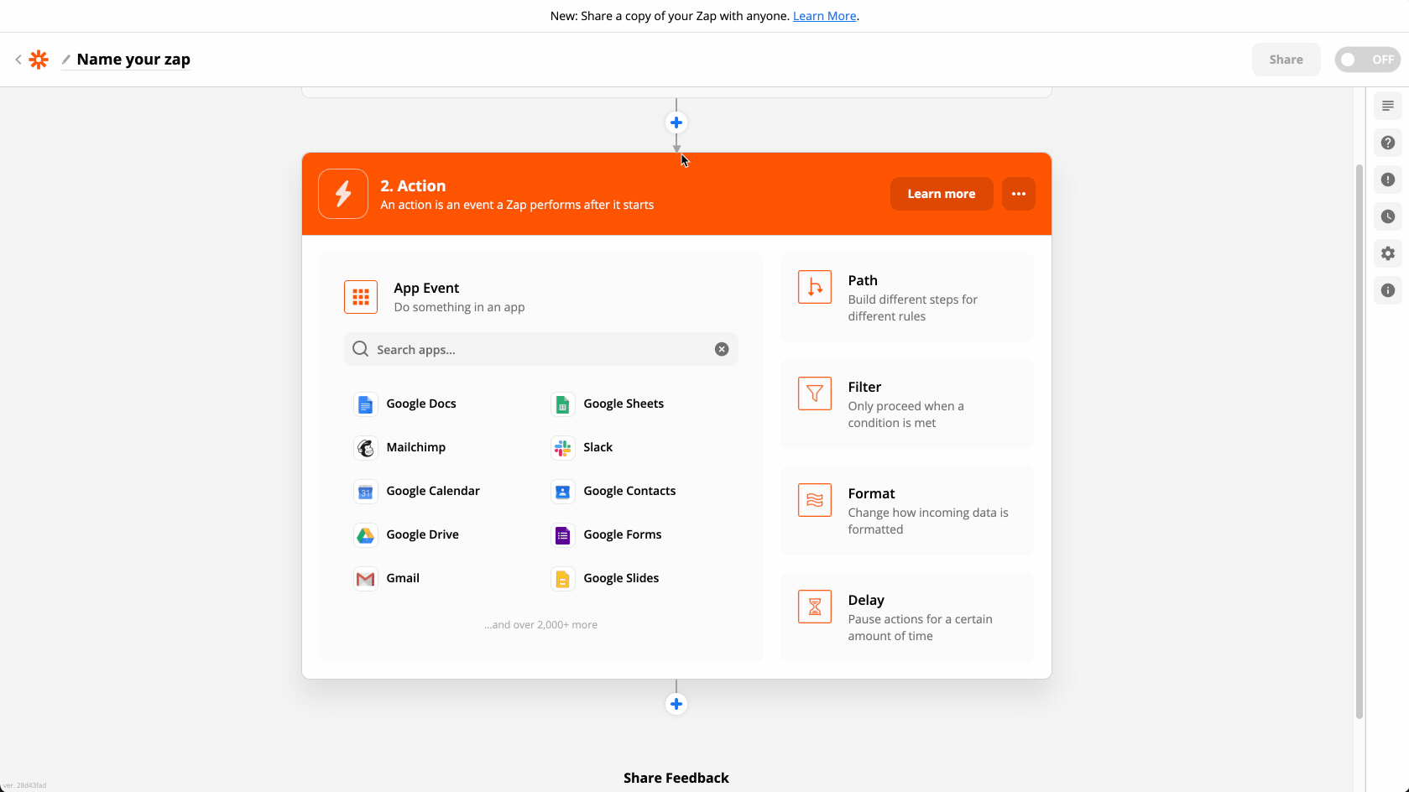Screen dimensions: 1409x792
Task: Select the Google Calendar app icon
Action: tap(366, 492)
